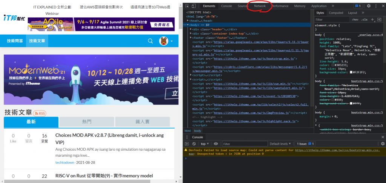Click the Styles filter input field
Screen dimensions: 386x183
pos(332,20)
